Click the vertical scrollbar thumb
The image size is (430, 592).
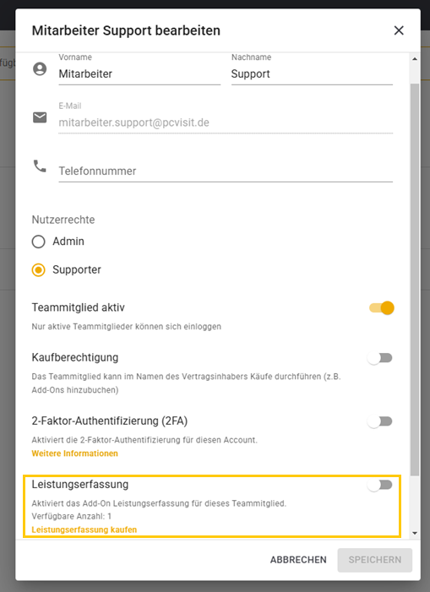pyautogui.click(x=415, y=280)
